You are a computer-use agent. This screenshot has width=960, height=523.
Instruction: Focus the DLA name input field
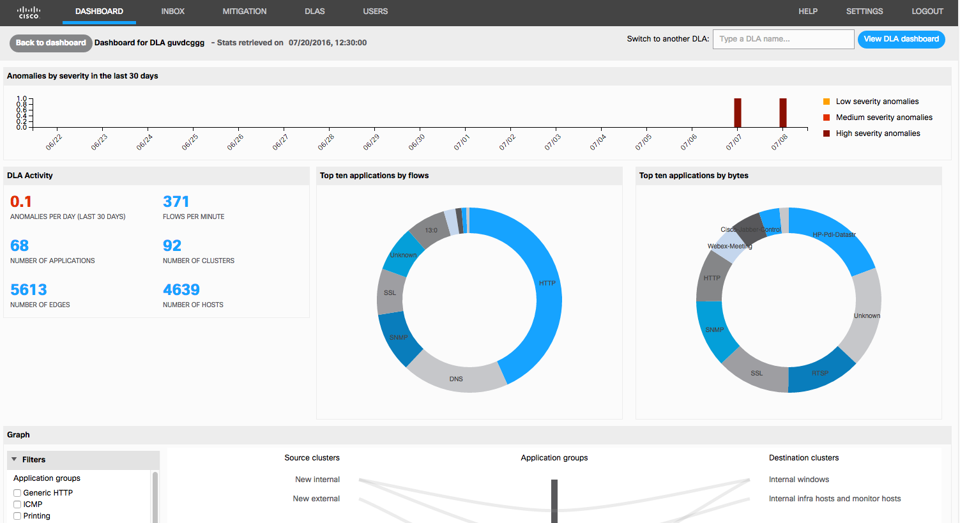[783, 39]
